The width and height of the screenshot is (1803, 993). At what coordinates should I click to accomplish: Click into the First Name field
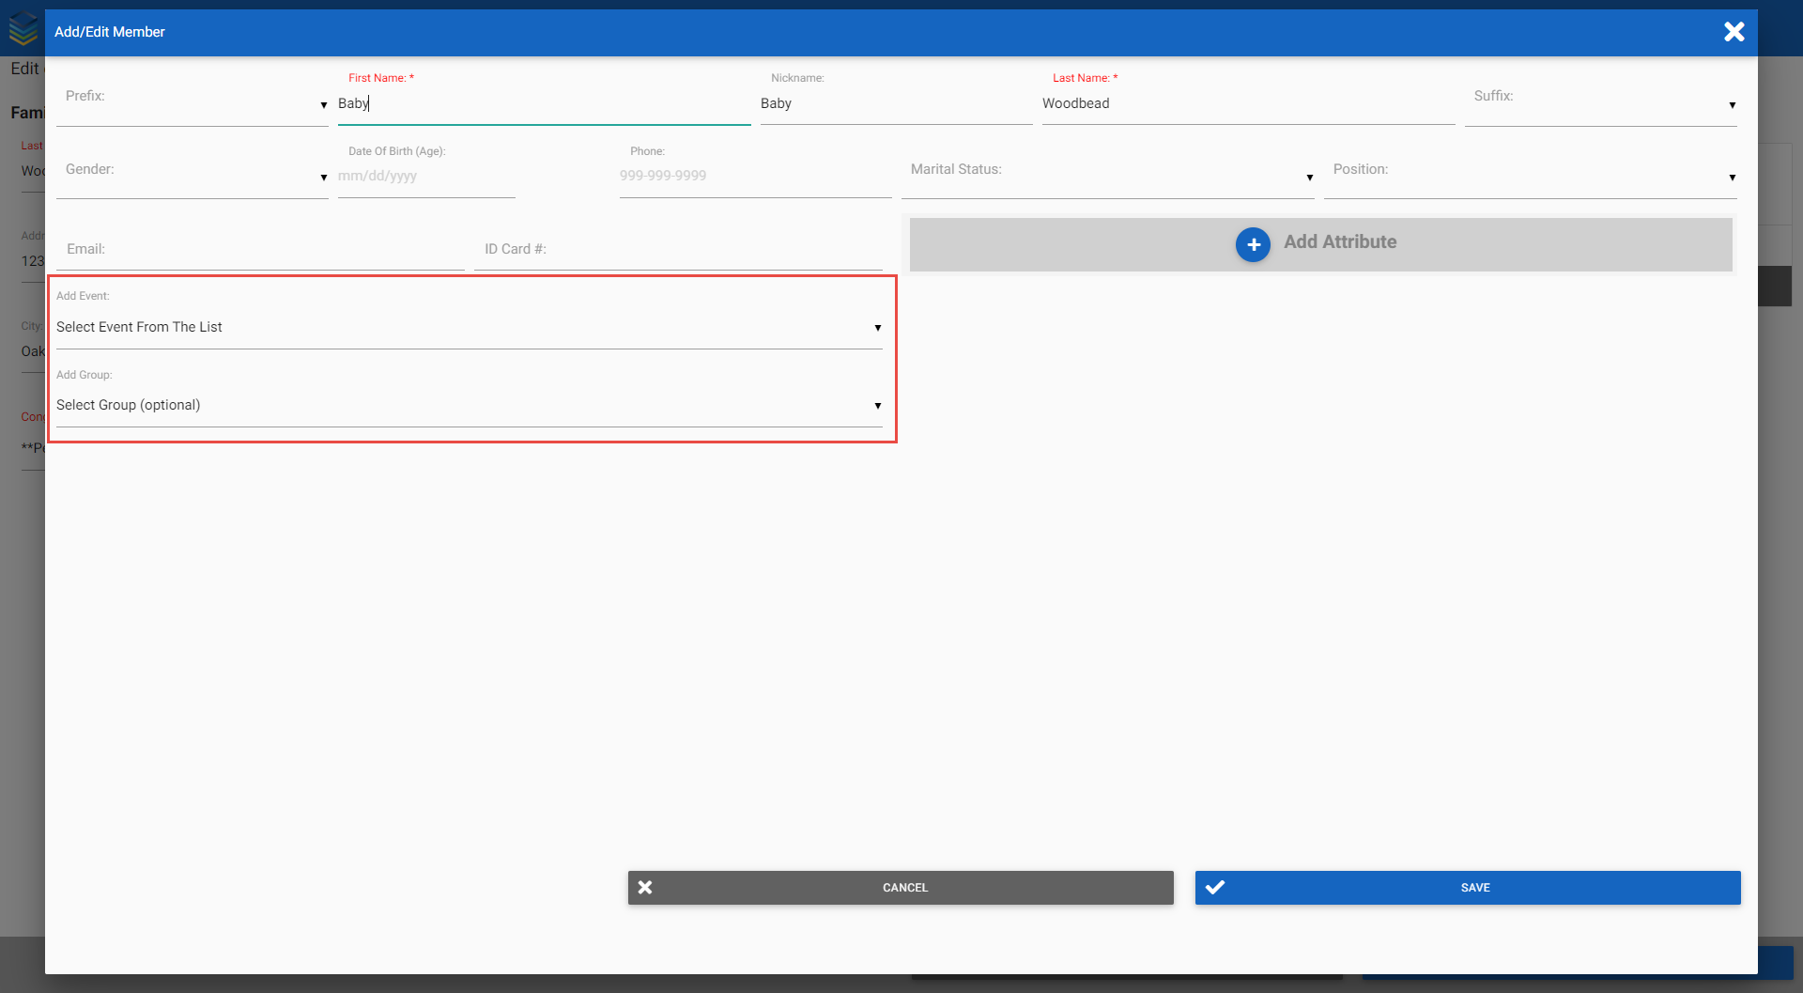pyautogui.click(x=545, y=103)
